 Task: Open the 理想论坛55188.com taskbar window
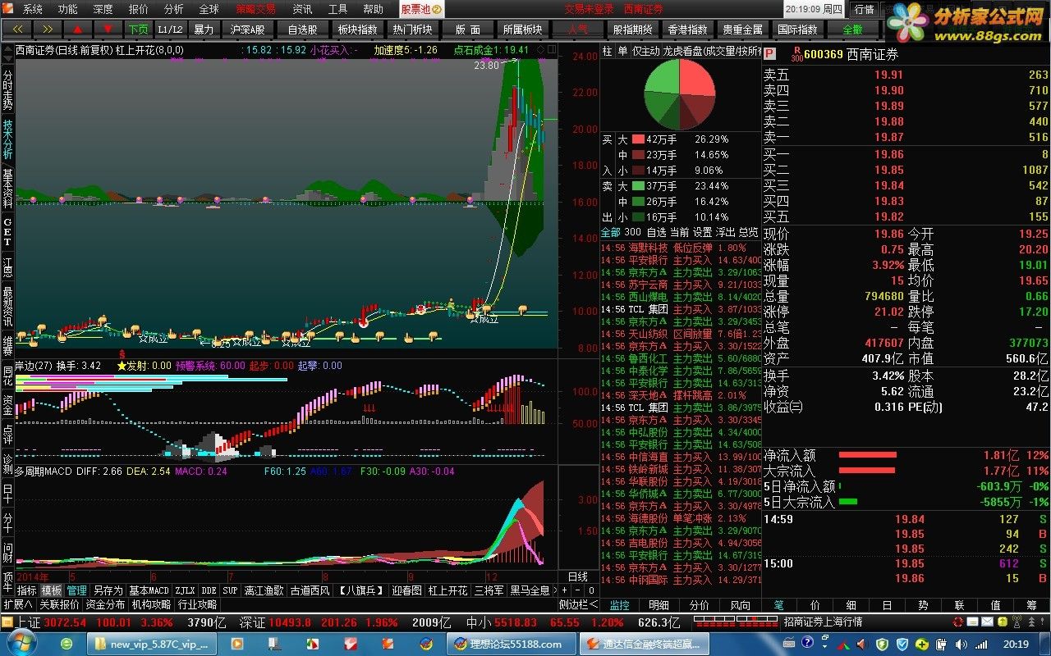click(511, 644)
